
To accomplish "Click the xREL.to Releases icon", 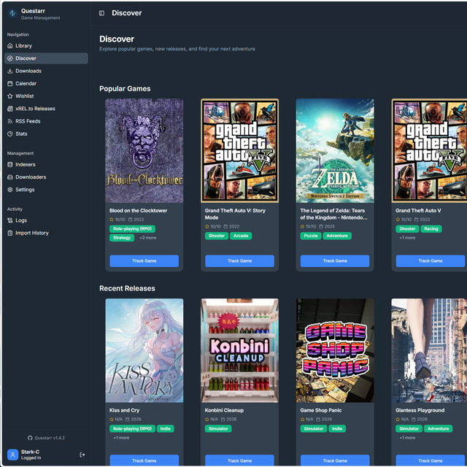I will [10, 109].
